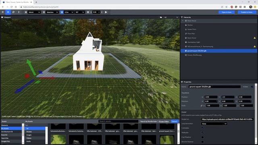
Task: Collapse the Basic House root node
Action: pos(183,21)
